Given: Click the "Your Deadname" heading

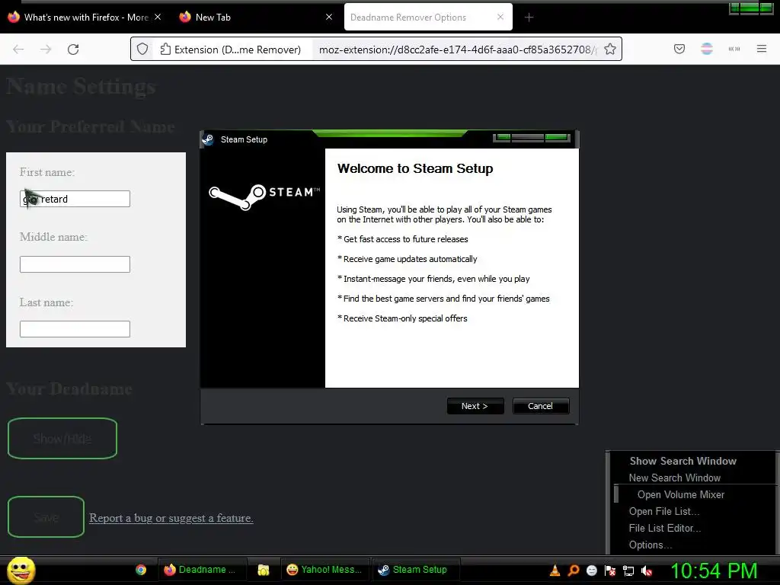Looking at the screenshot, I should coord(69,388).
